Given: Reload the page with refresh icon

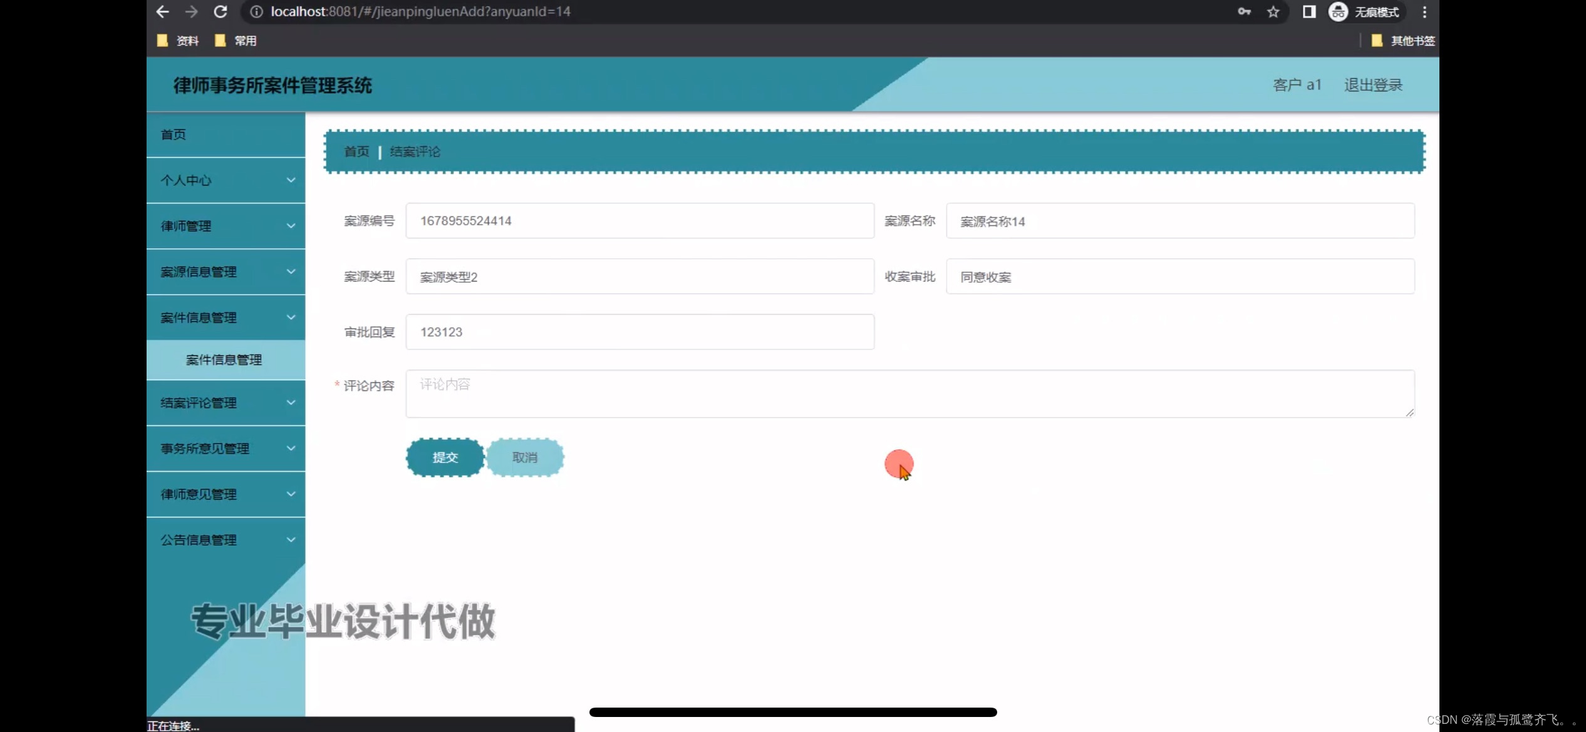Looking at the screenshot, I should pyautogui.click(x=220, y=11).
